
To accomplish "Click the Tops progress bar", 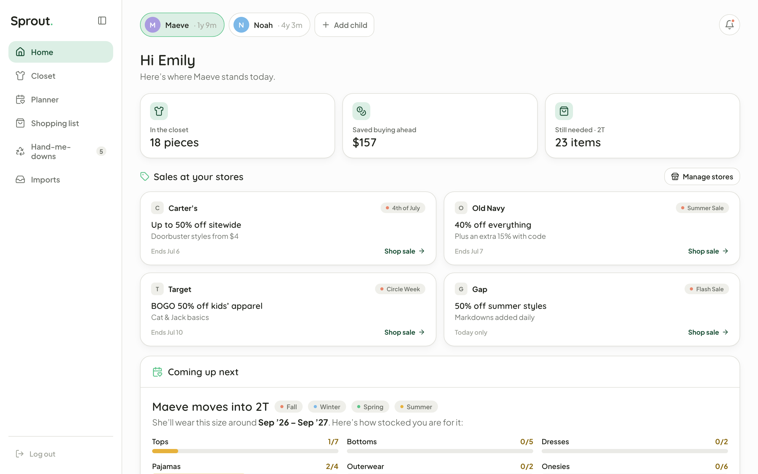I will click(245, 451).
